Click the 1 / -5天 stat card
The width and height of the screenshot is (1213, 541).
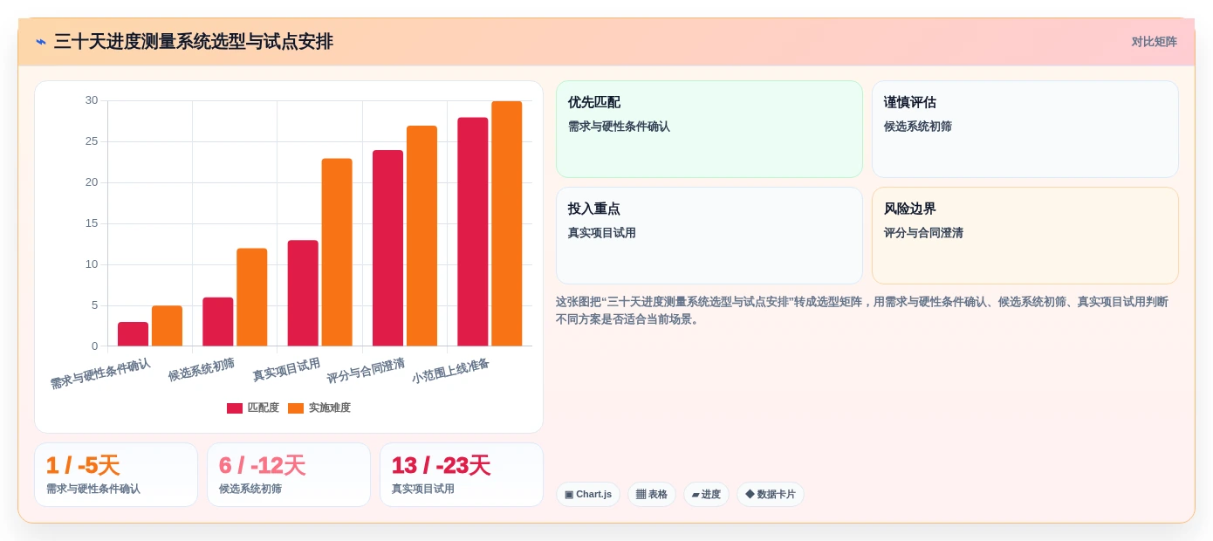tap(116, 475)
